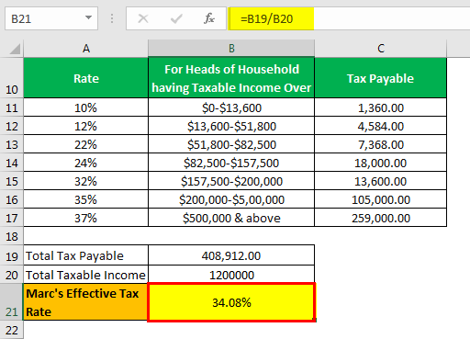Click the 'Total Taxable Income' label cell

(86, 275)
